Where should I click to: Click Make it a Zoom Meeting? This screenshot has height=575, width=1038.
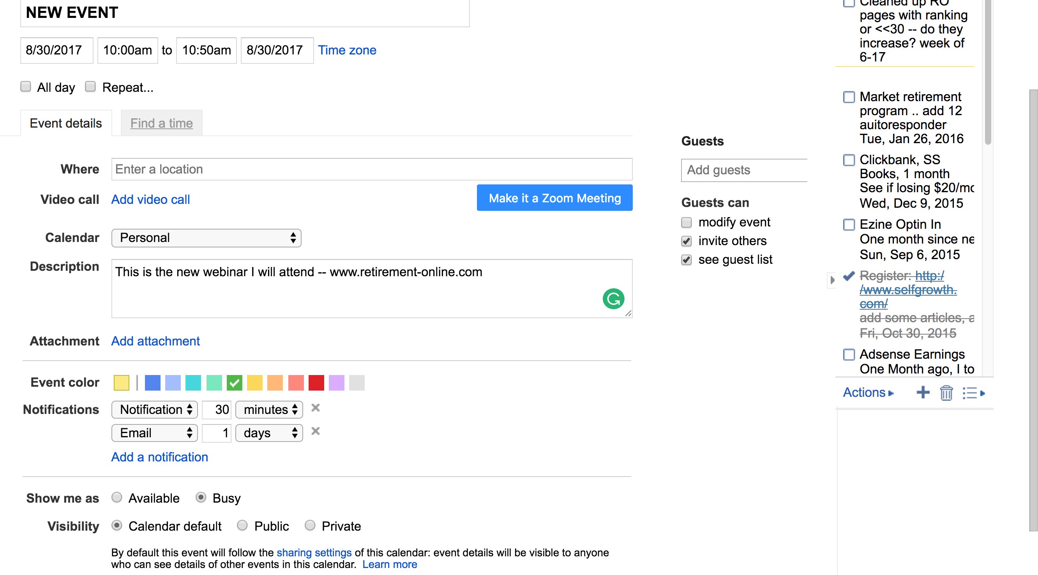[554, 198]
